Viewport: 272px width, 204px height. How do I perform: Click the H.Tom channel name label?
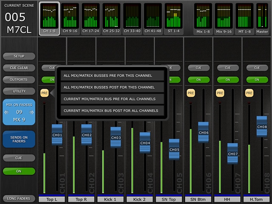click(x=256, y=199)
